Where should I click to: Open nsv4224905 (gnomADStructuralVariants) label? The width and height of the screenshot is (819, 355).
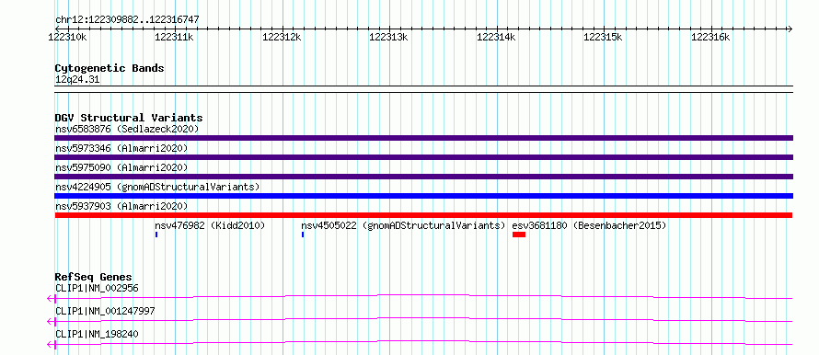(157, 187)
